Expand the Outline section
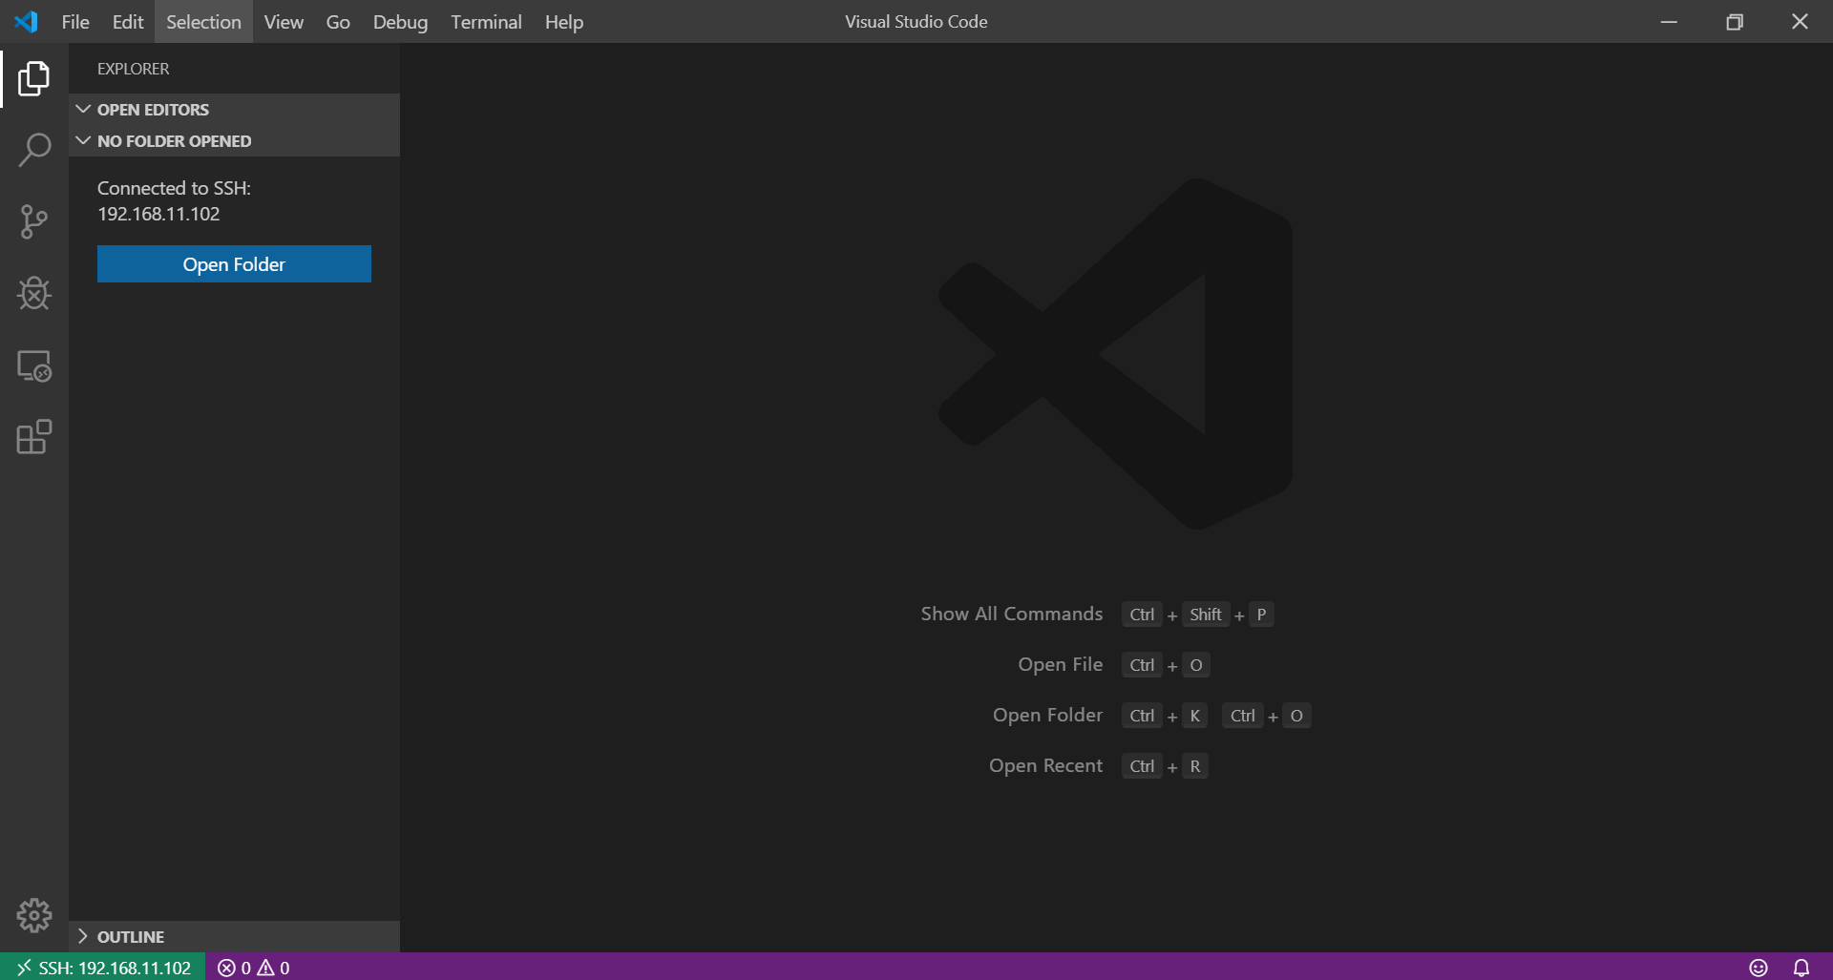 click(x=234, y=936)
